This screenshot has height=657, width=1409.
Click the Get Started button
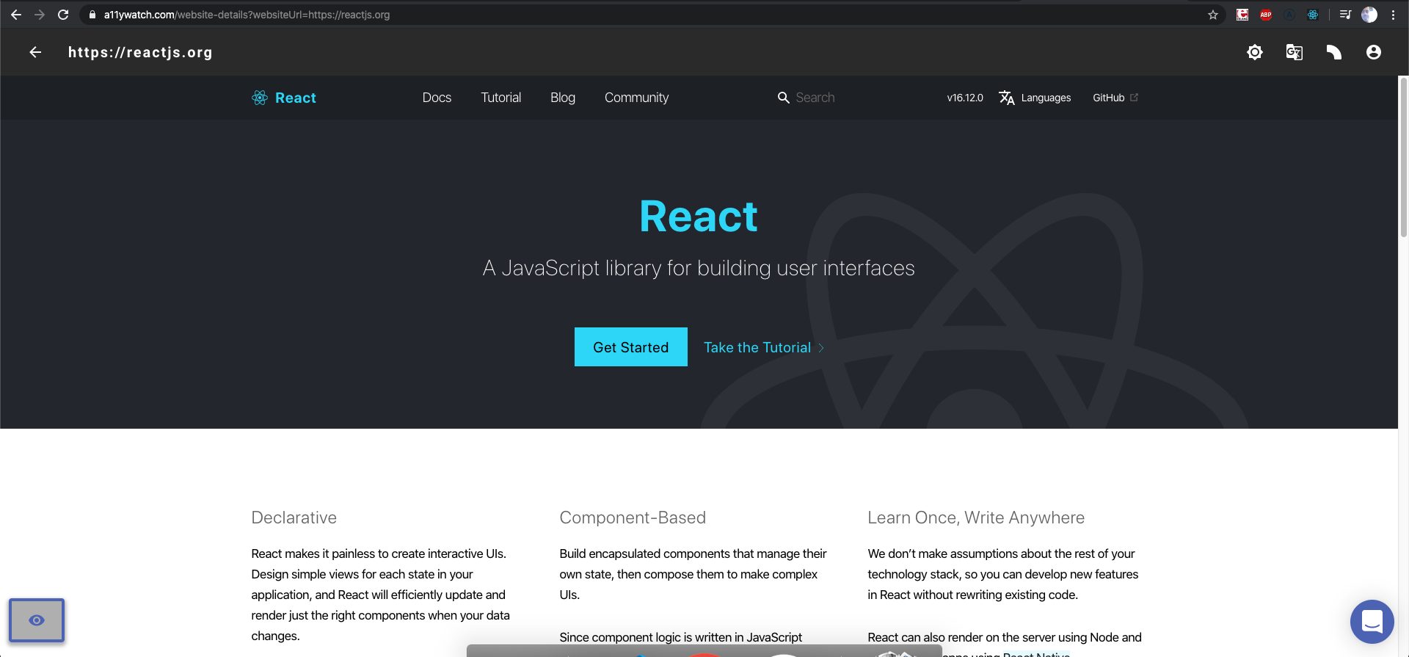point(631,346)
